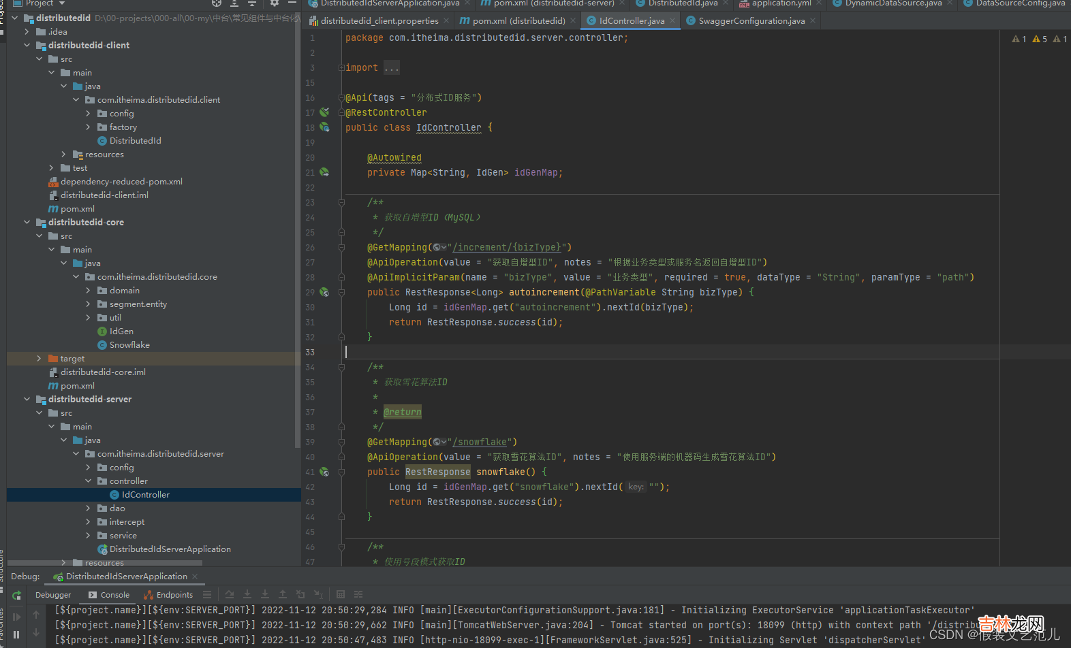
Task: Click Spring bean gutter icon on line 21
Action: [324, 172]
